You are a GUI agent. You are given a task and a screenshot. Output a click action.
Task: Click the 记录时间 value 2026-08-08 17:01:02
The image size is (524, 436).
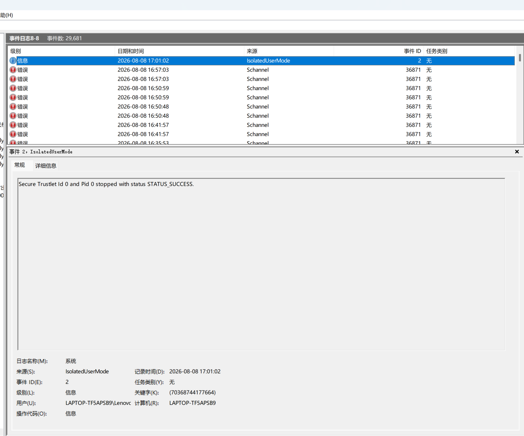tap(195, 372)
